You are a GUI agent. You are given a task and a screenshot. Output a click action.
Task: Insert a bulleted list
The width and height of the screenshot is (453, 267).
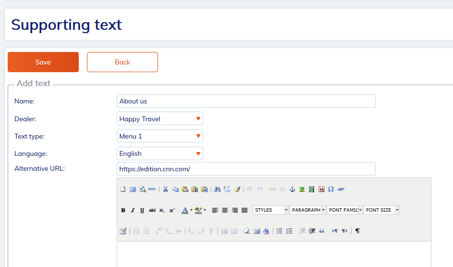tap(280, 231)
